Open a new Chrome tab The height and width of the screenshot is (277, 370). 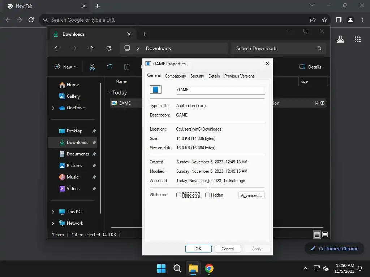(x=98, y=6)
